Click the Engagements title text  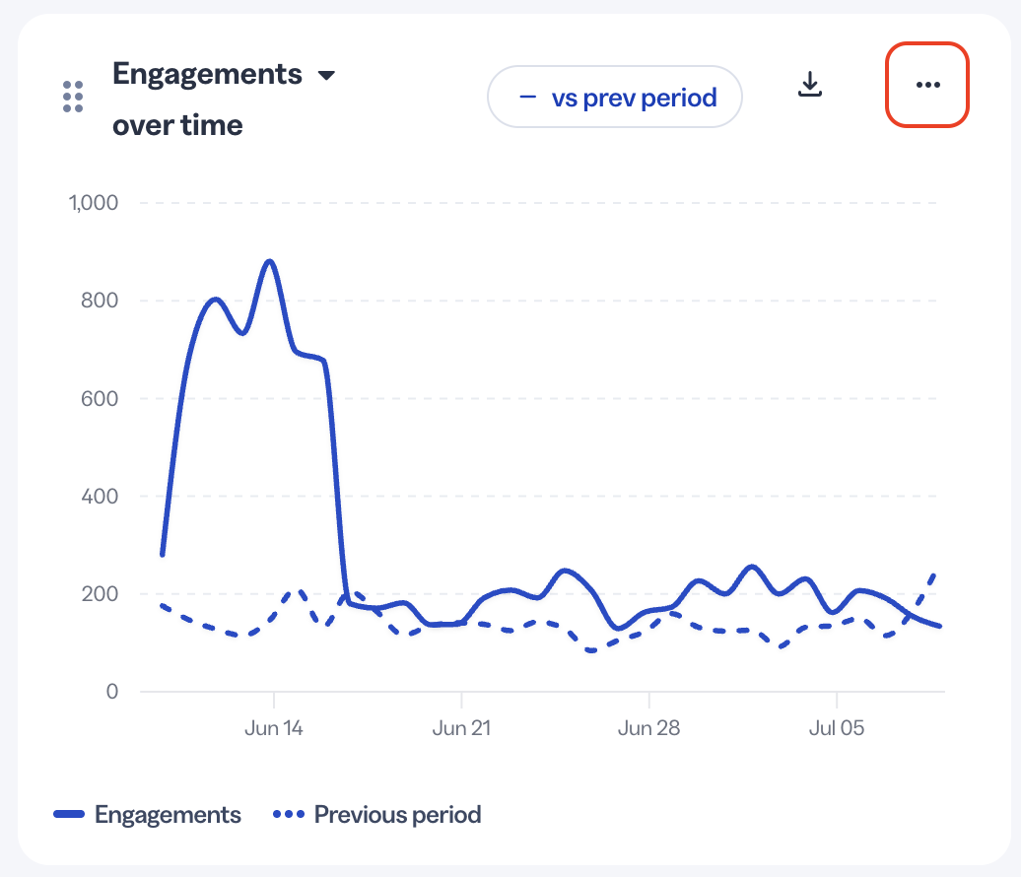[207, 74]
